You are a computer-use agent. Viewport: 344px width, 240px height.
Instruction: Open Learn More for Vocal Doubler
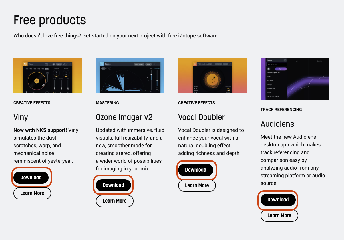point(197,185)
